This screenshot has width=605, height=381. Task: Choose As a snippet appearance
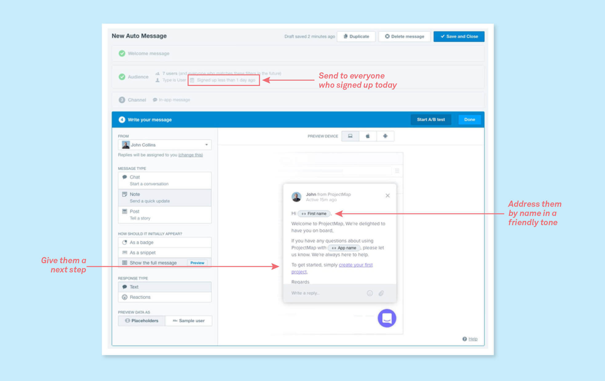click(165, 252)
